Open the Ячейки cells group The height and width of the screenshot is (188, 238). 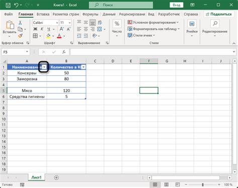(192, 29)
